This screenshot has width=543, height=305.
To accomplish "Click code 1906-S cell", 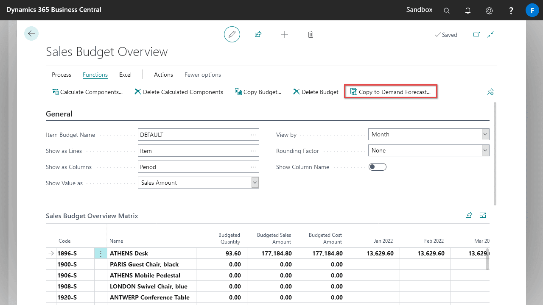I will tap(75, 275).
